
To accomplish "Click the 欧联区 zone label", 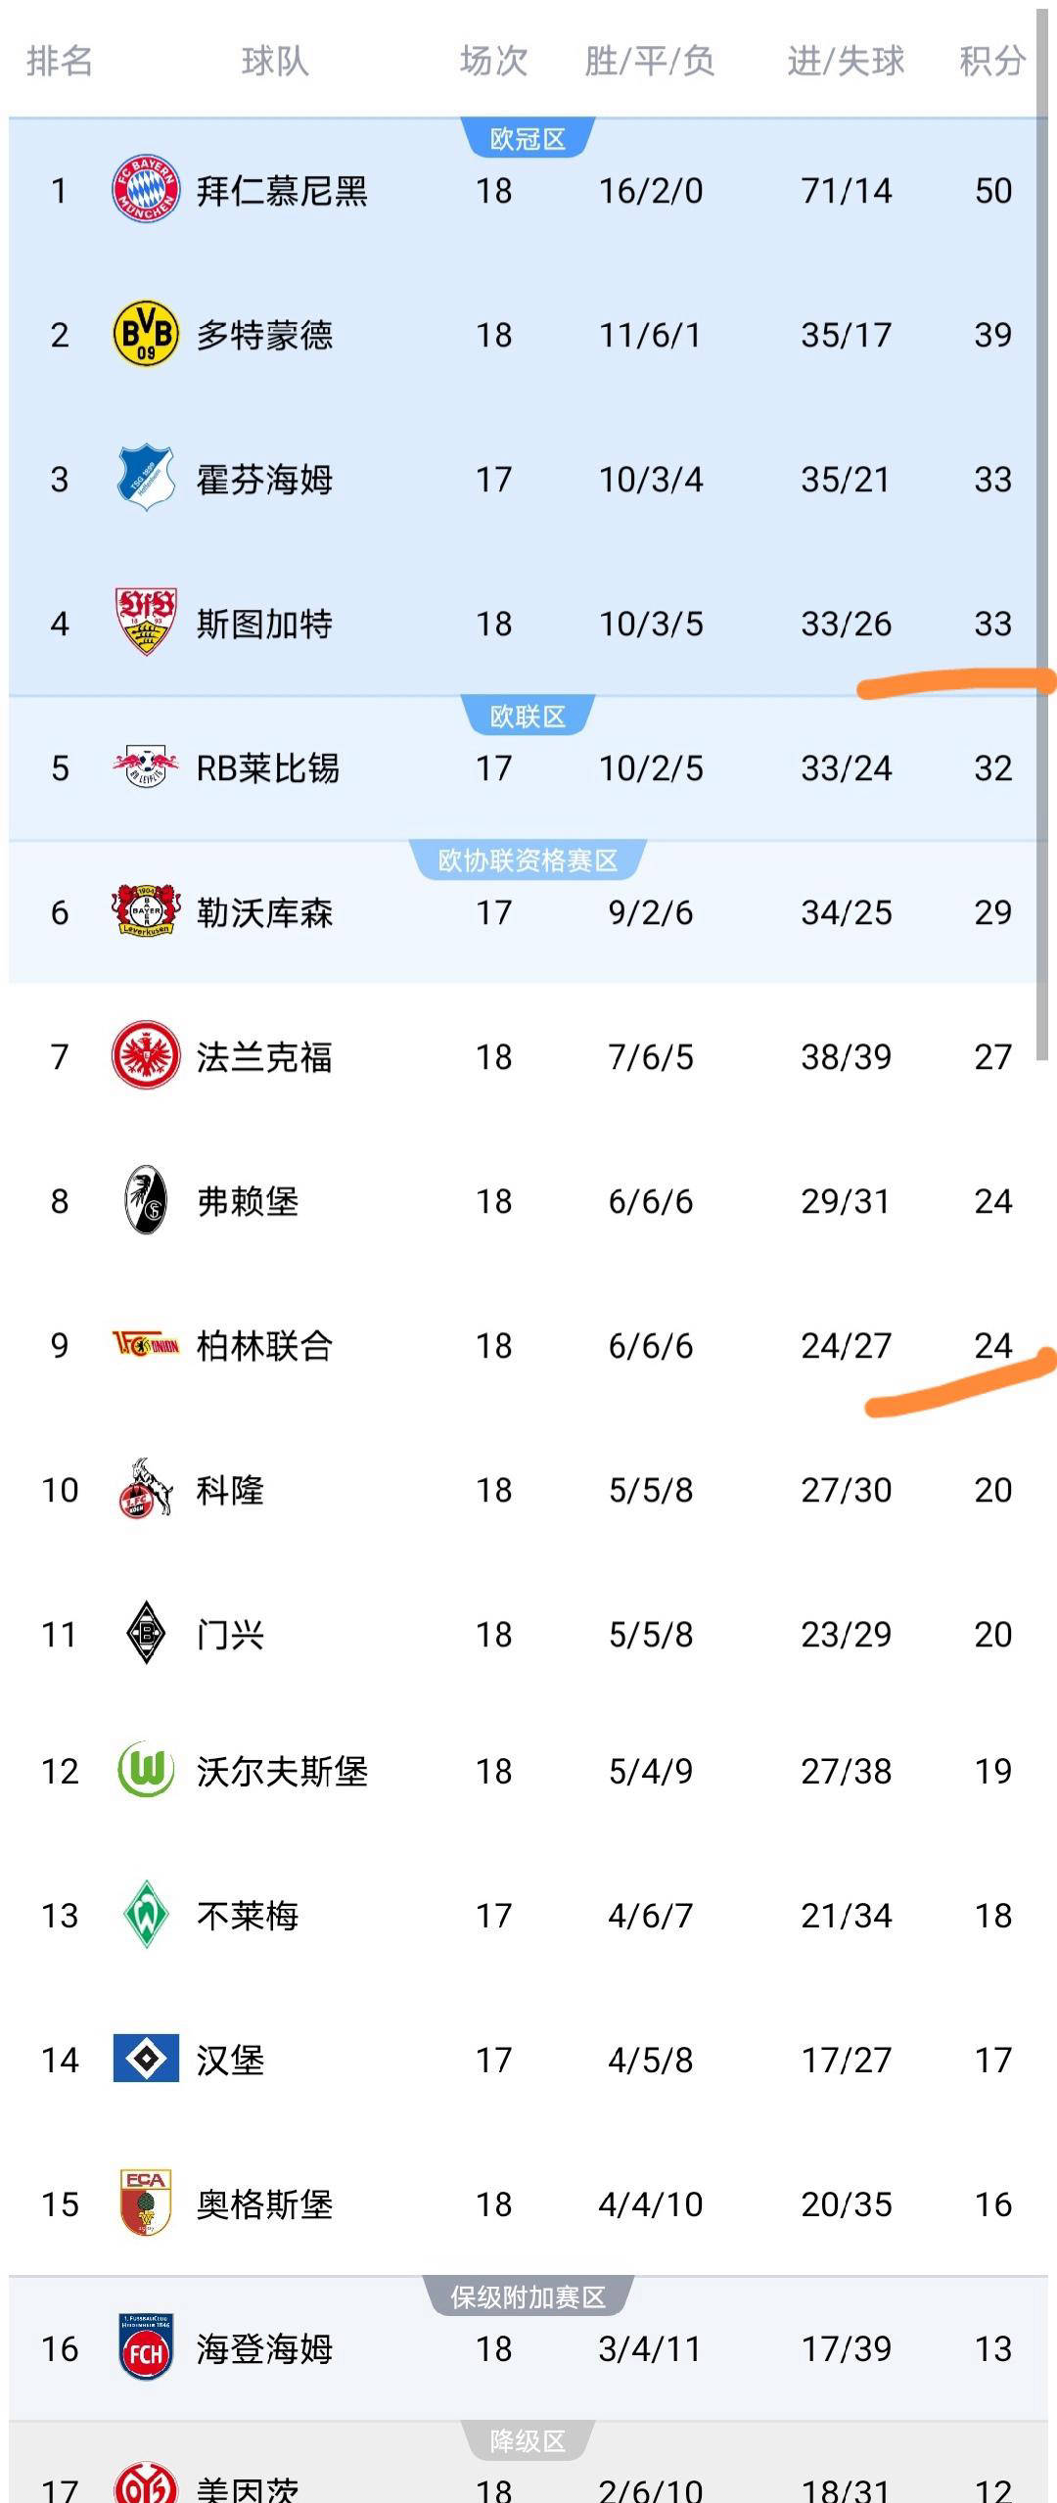I will [528, 717].
